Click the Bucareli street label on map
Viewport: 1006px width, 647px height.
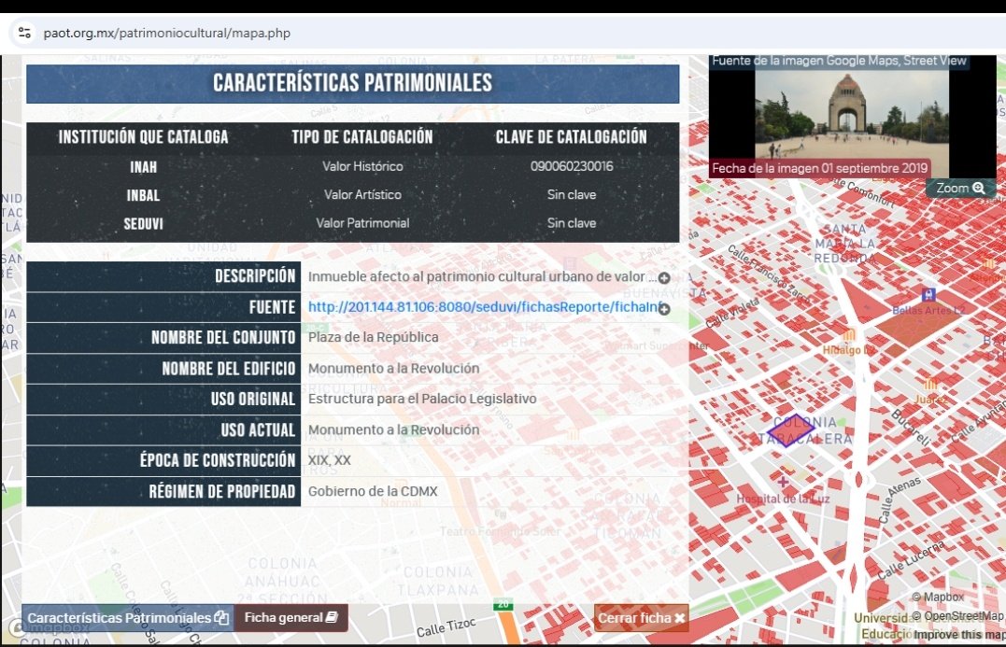coord(911,427)
